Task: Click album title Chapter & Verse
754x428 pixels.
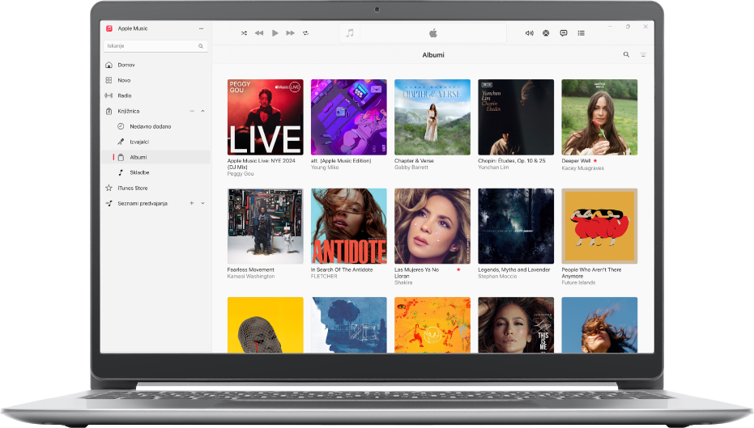Action: click(x=414, y=161)
